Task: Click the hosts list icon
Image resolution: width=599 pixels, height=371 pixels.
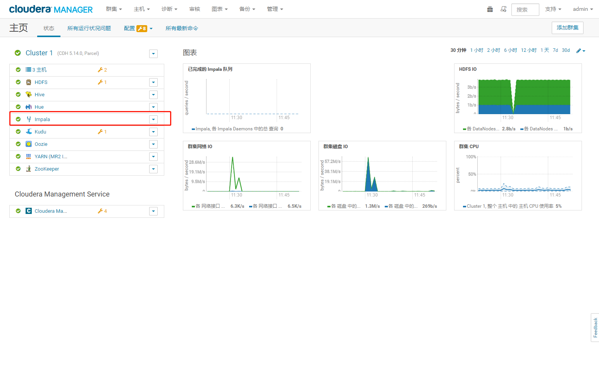Action: [x=28, y=70]
